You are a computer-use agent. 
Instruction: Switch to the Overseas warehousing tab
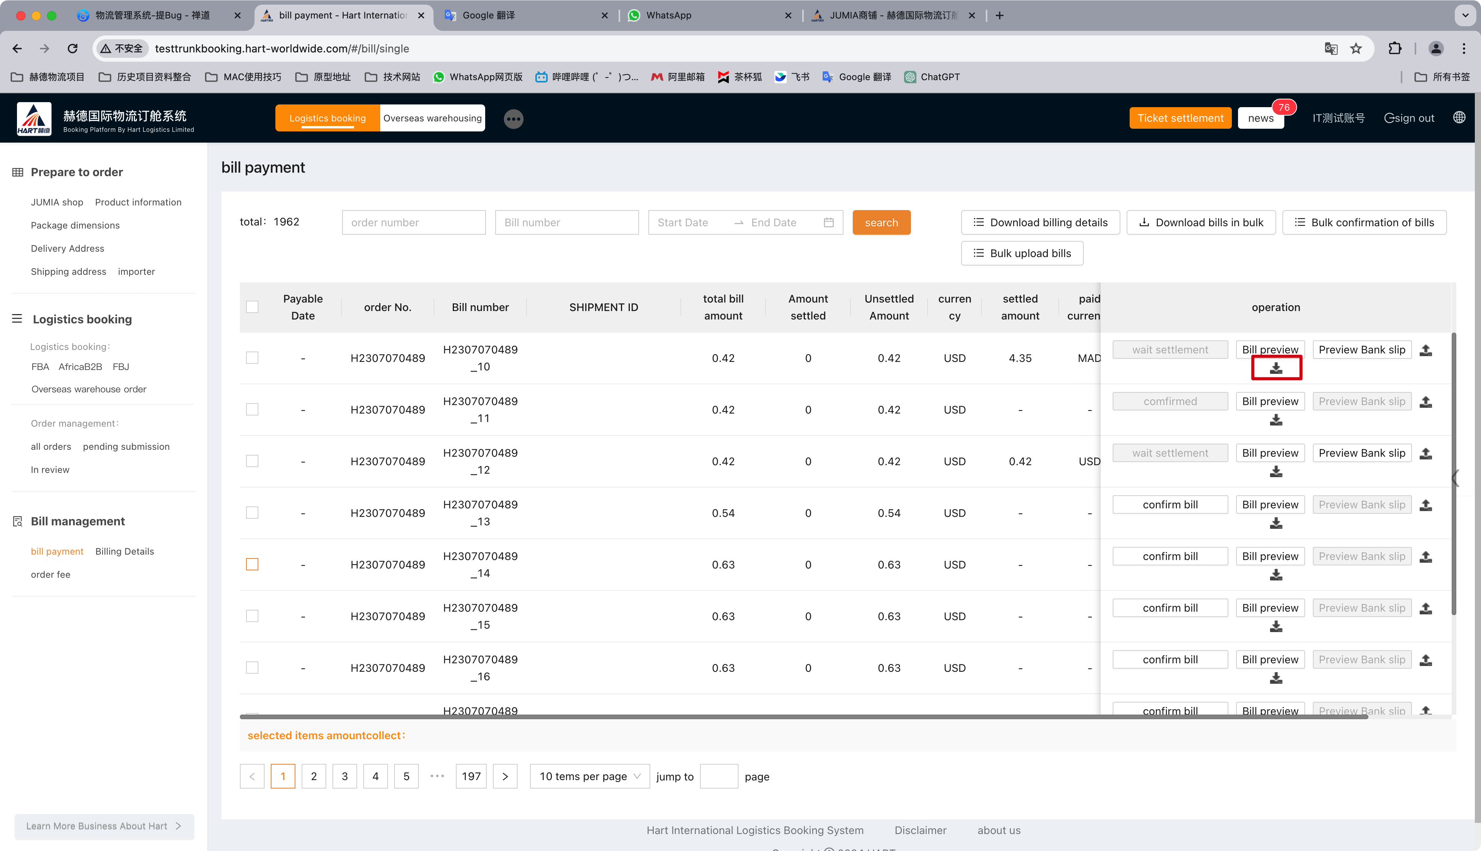(x=432, y=118)
